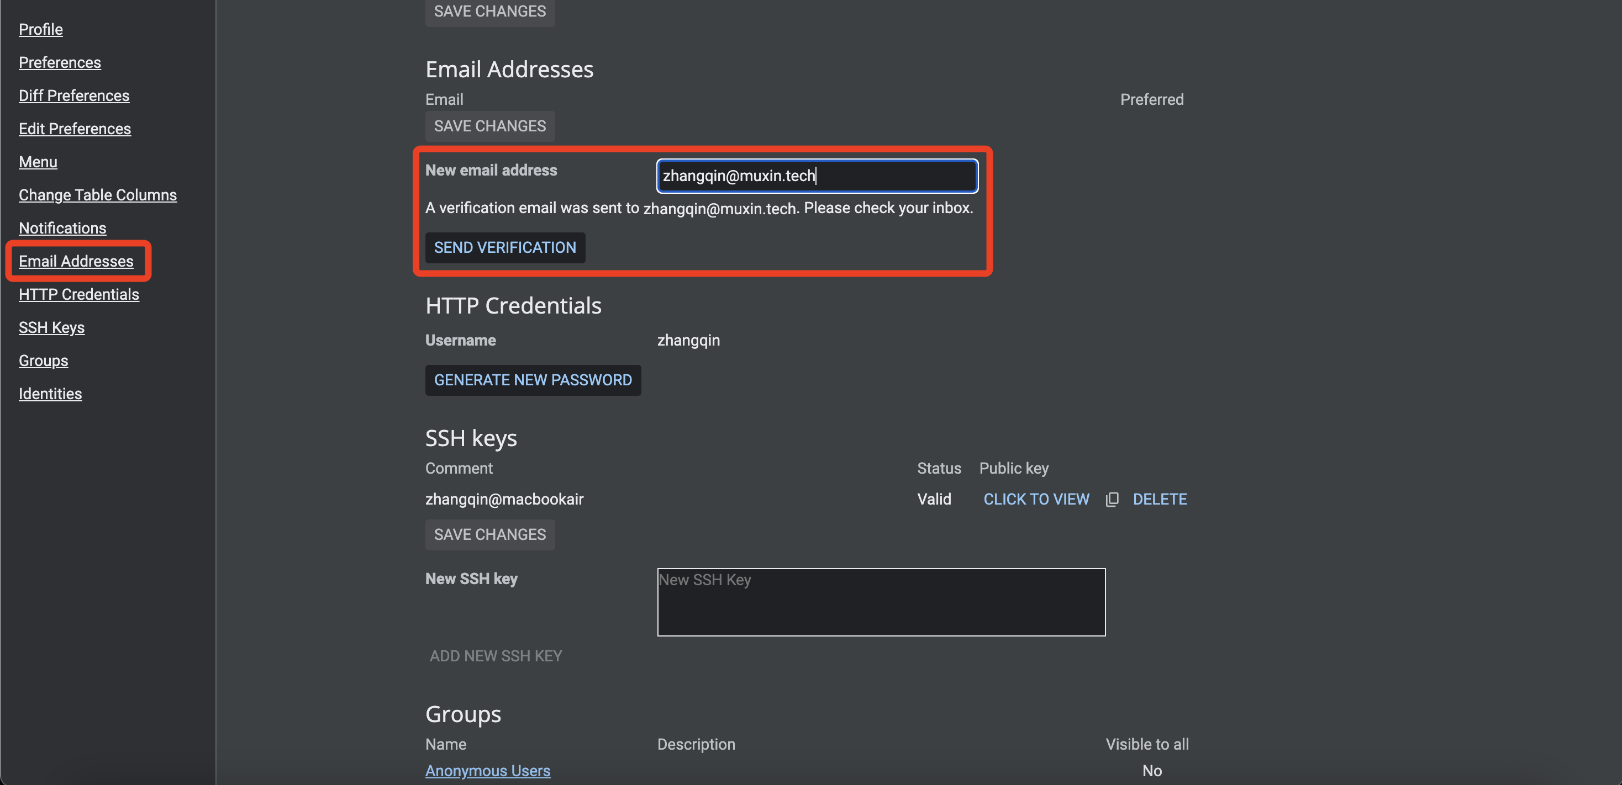The image size is (1622, 785).
Task: Navigate to Menu settings
Action: tap(38, 162)
